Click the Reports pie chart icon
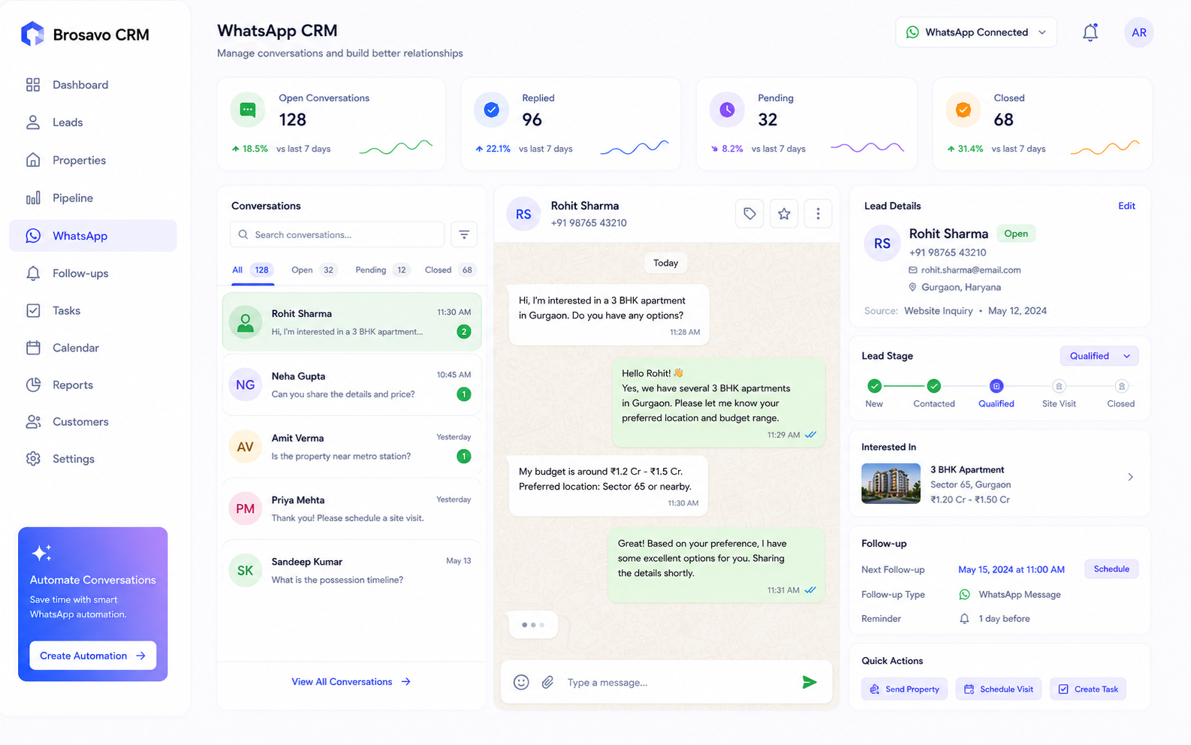The height and width of the screenshot is (745, 1191). click(x=33, y=385)
